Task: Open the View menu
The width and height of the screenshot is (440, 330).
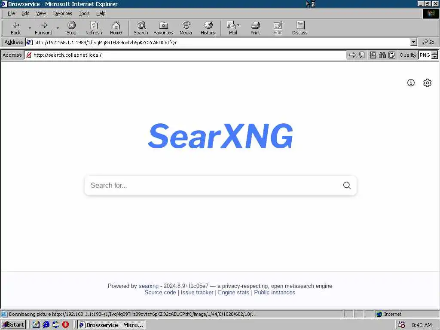Action: [41, 13]
